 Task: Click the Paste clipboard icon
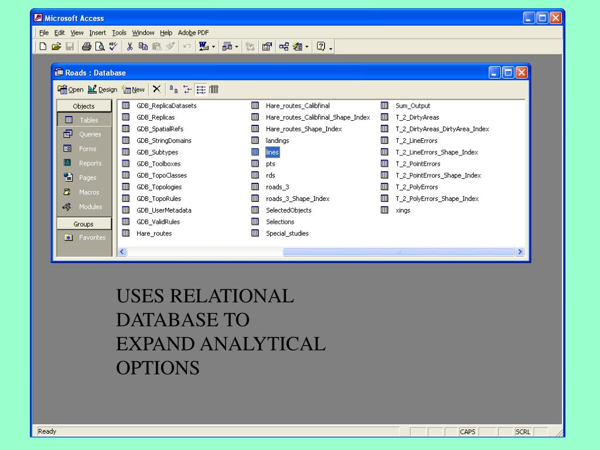click(156, 47)
